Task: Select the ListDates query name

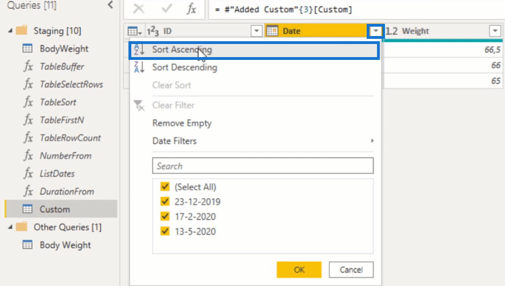Action: point(57,174)
